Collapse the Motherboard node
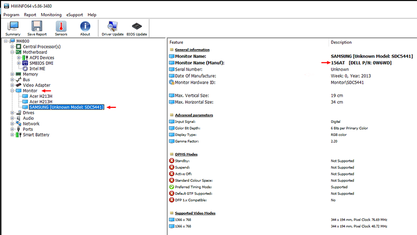This screenshot has height=235, width=417. [x=12, y=52]
